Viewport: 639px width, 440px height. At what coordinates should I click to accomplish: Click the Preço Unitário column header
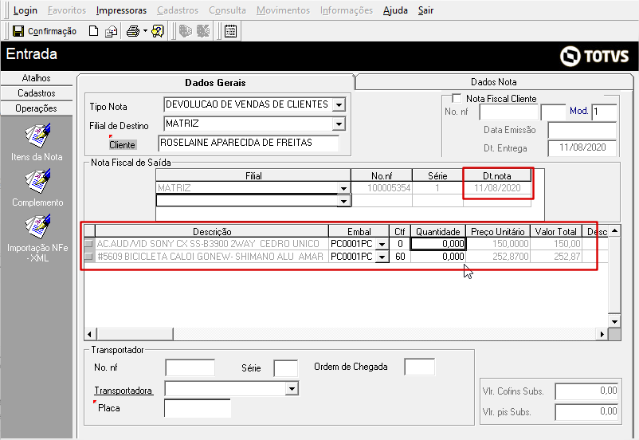pos(498,232)
